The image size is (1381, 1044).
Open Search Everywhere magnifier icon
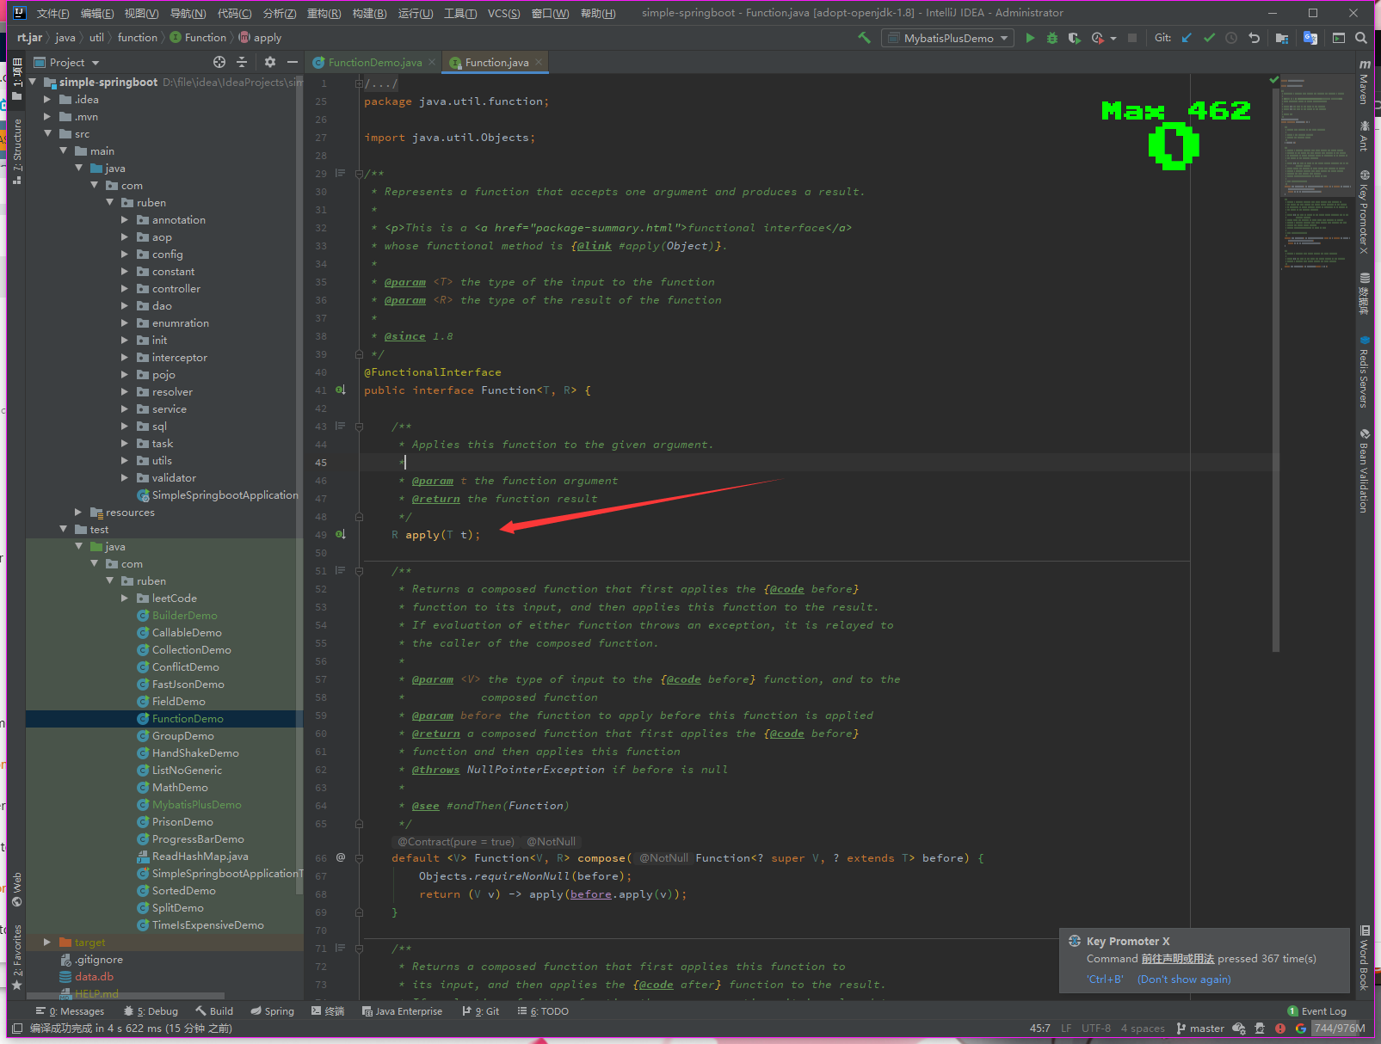click(x=1361, y=38)
